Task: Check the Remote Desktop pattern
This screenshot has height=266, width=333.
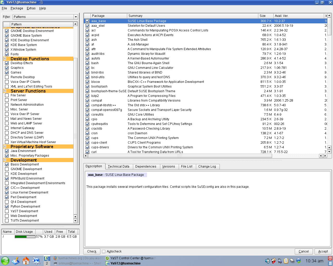Action: tap(7, 77)
